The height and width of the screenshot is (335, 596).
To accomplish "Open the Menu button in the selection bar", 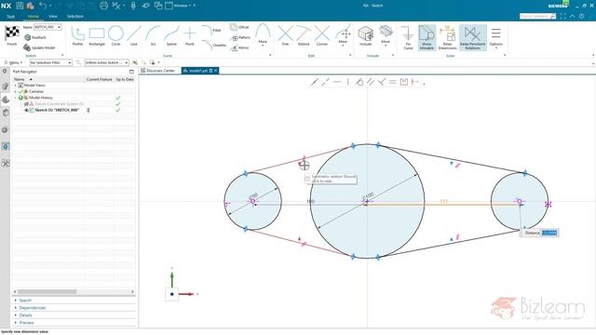I will point(13,62).
